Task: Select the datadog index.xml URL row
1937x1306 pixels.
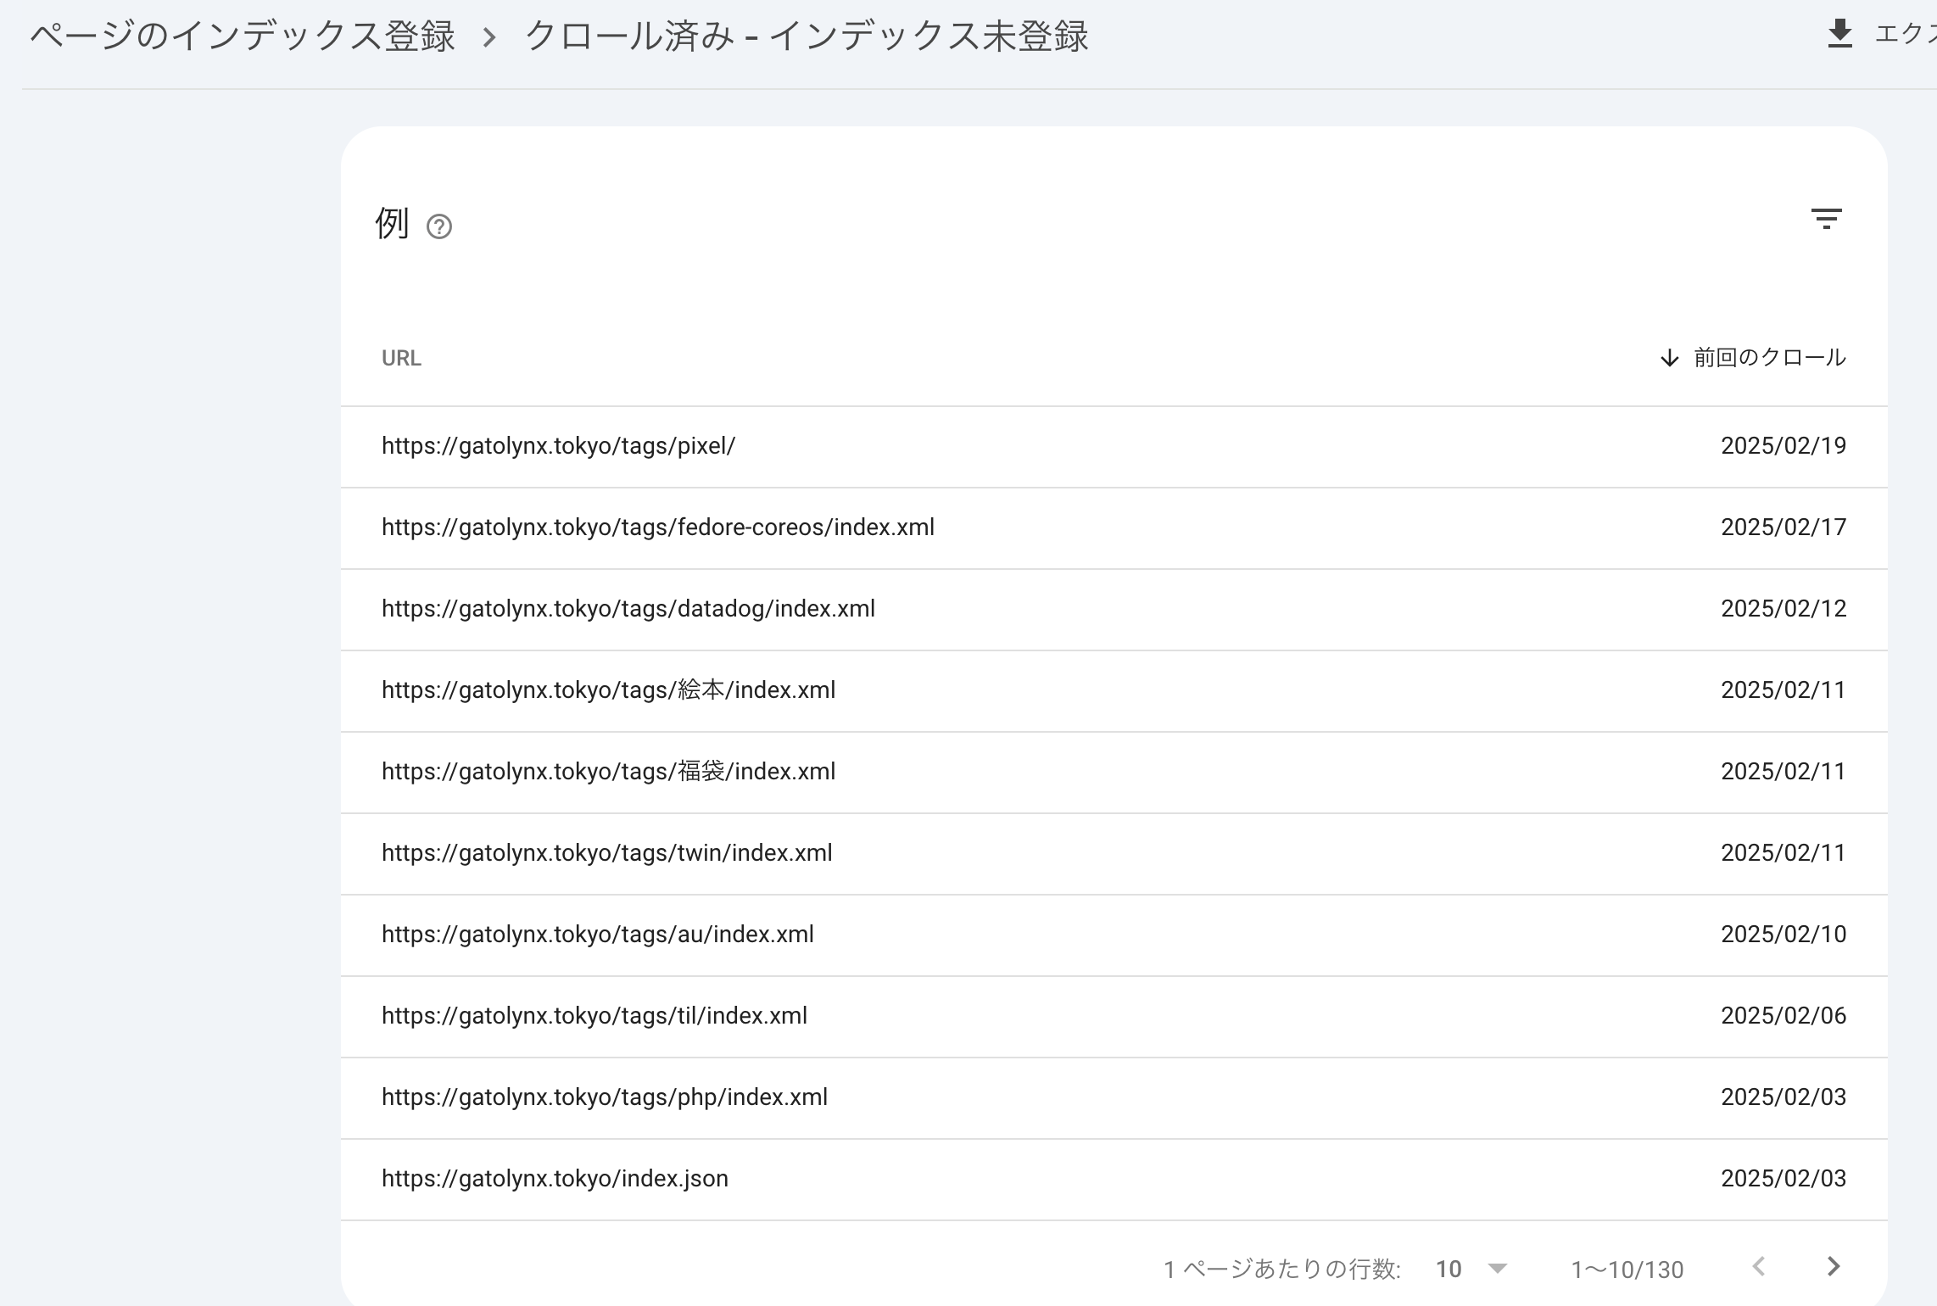Action: (x=628, y=609)
